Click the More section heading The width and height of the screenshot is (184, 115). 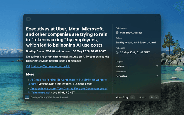pos(30,74)
